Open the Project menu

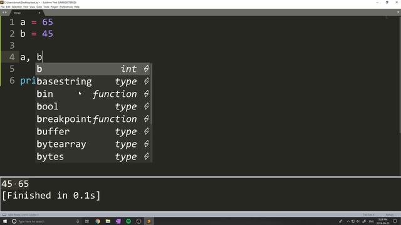pos(55,7)
